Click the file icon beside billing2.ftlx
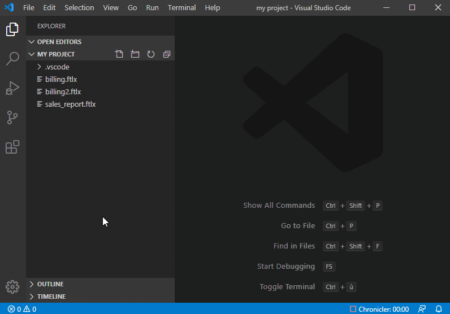This screenshot has height=314, width=450. 40,91
